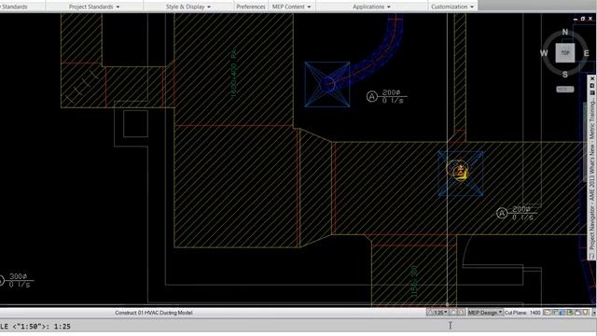Select the upper square ceiling diffuser
597x336 pixels.
[327, 84]
